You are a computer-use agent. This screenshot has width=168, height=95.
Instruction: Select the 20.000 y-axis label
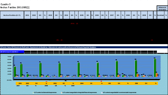(10, 71)
